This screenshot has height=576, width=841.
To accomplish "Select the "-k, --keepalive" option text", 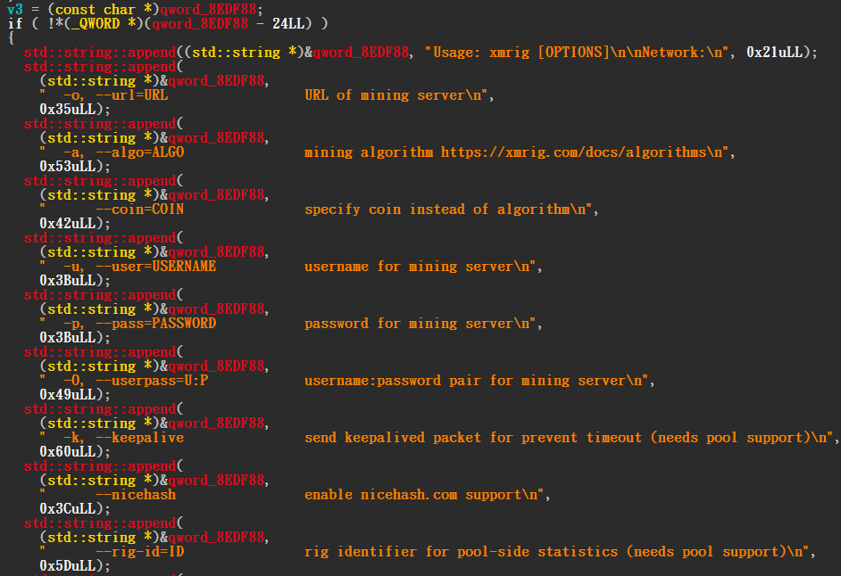I will (123, 438).
